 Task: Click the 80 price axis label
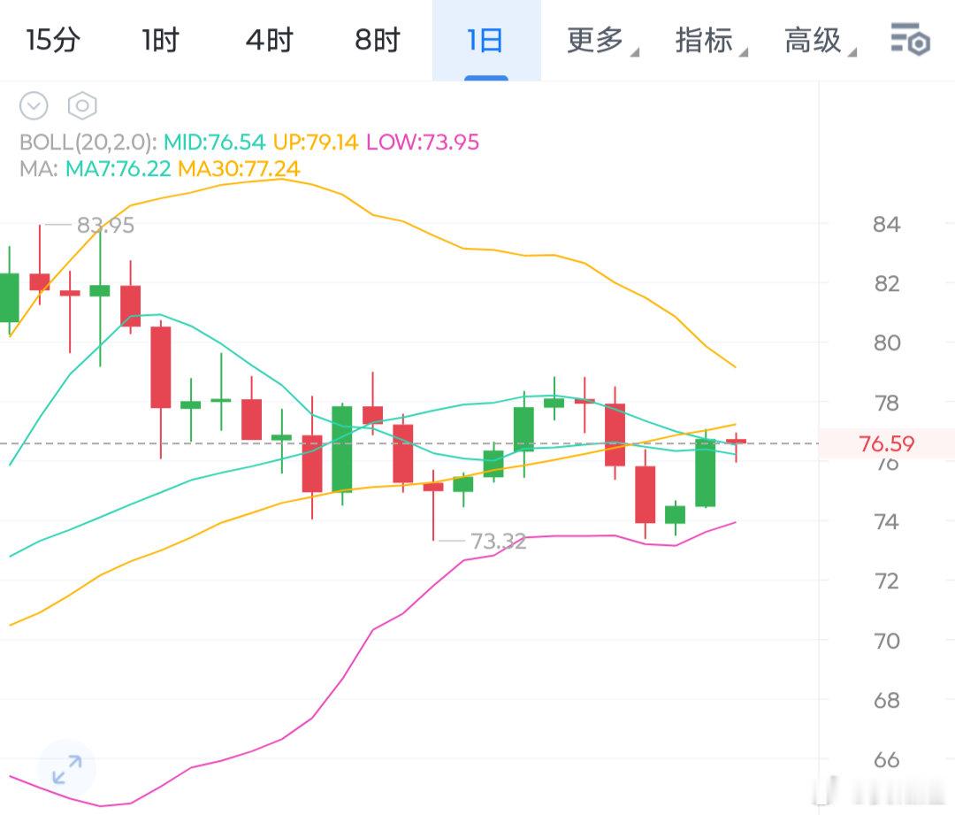click(x=886, y=342)
